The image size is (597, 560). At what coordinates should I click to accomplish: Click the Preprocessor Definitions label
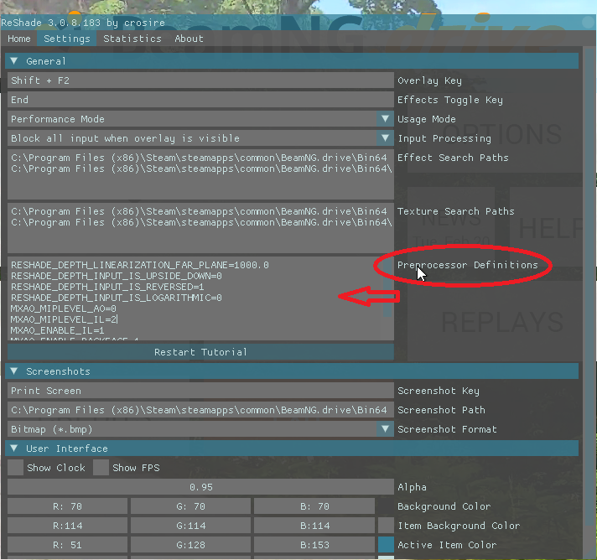click(x=468, y=265)
